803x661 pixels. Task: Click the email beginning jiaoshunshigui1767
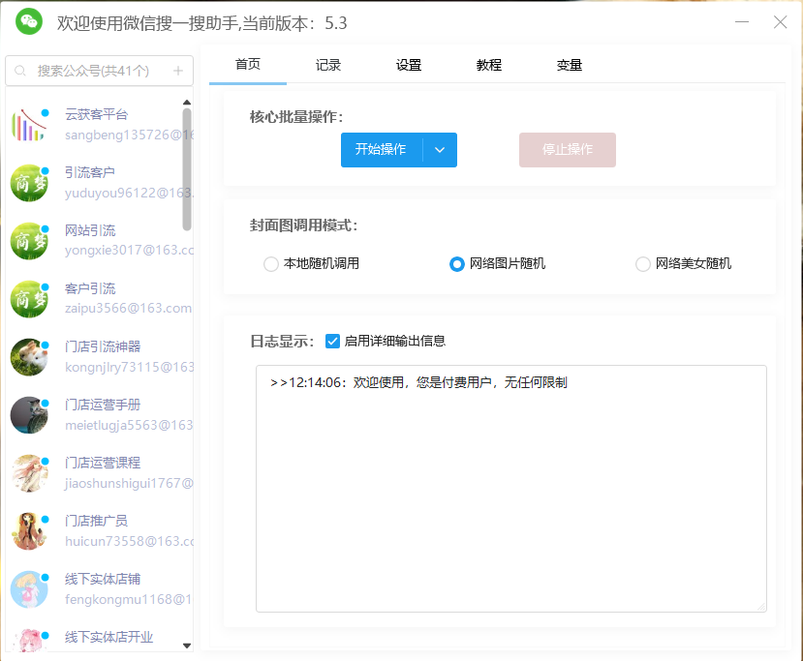point(129,484)
